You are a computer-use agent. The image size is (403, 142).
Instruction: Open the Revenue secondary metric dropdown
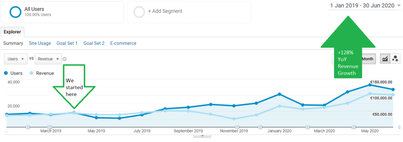48,59
